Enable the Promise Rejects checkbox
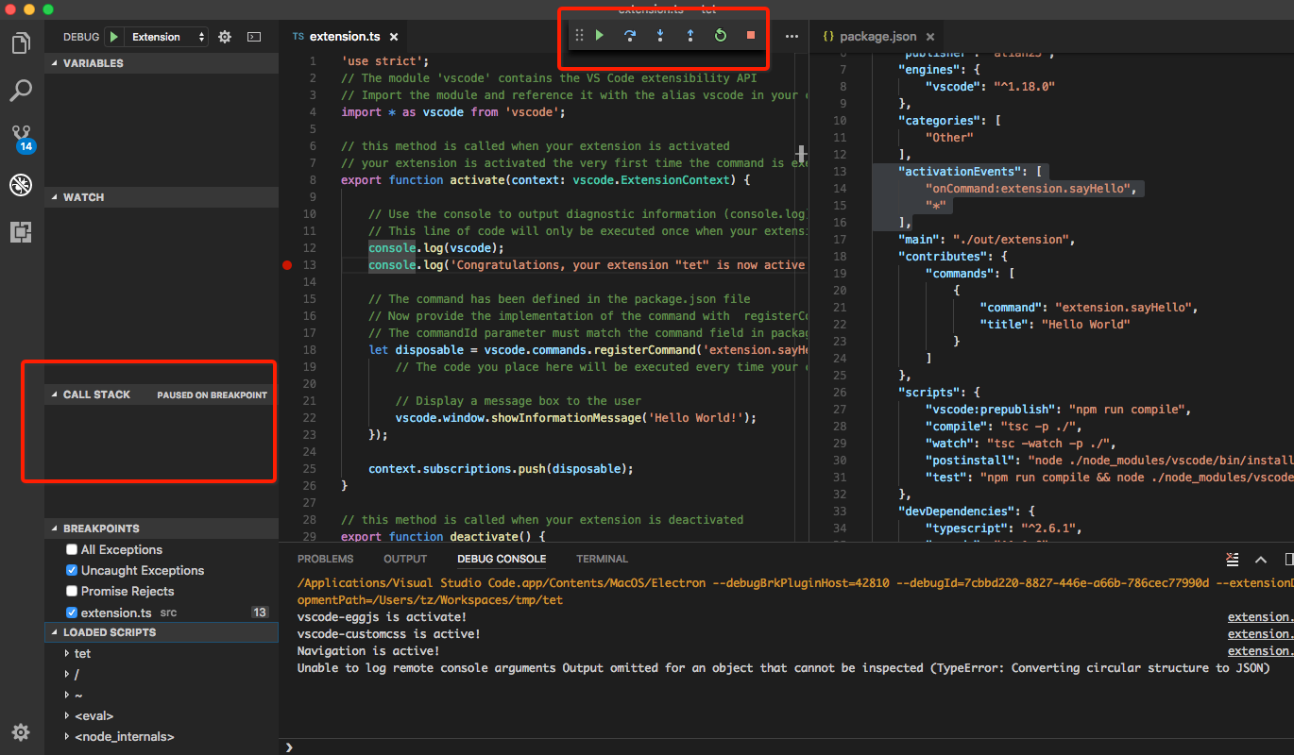The height and width of the screenshot is (755, 1294). [71, 591]
